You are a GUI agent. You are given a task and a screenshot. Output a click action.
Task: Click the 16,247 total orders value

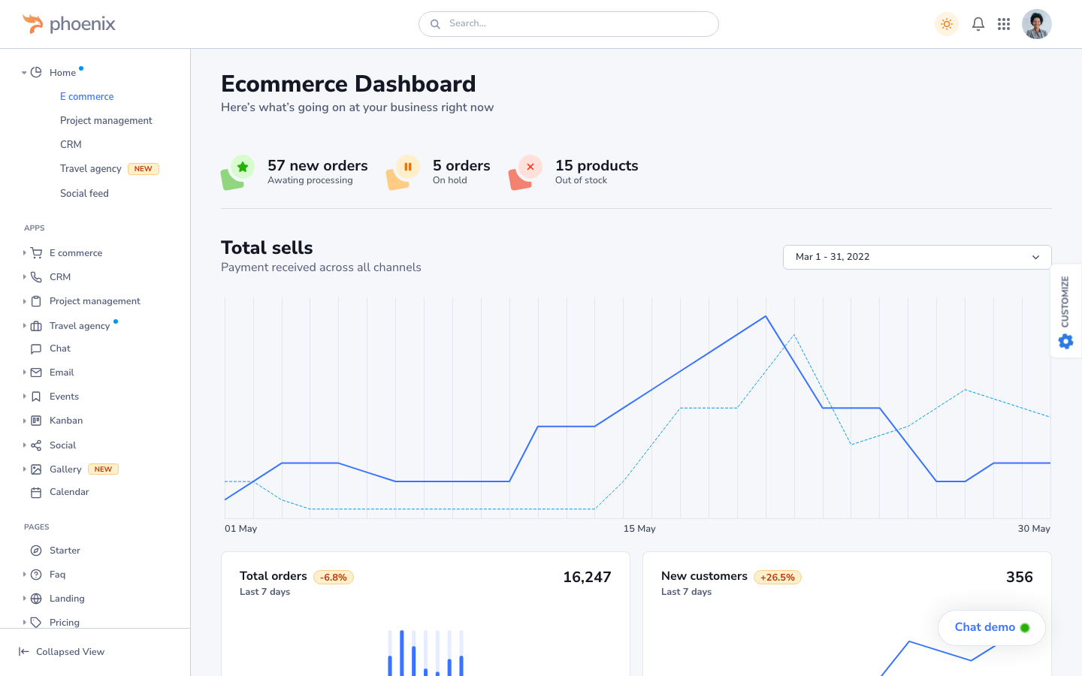(x=587, y=577)
